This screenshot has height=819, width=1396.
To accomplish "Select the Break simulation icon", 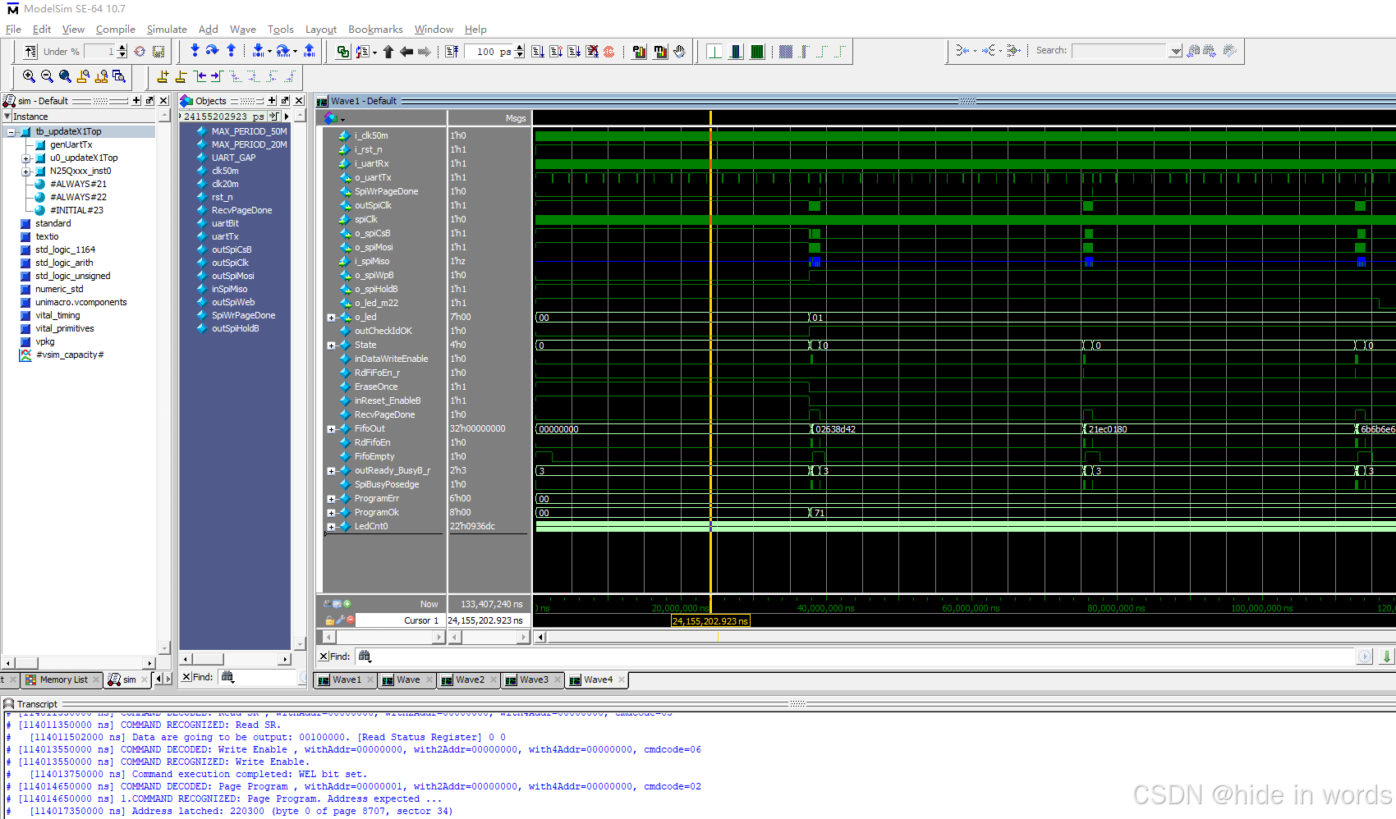I will [593, 51].
